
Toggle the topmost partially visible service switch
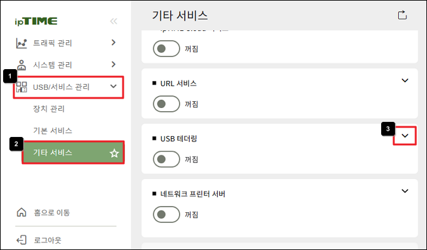[x=166, y=48]
